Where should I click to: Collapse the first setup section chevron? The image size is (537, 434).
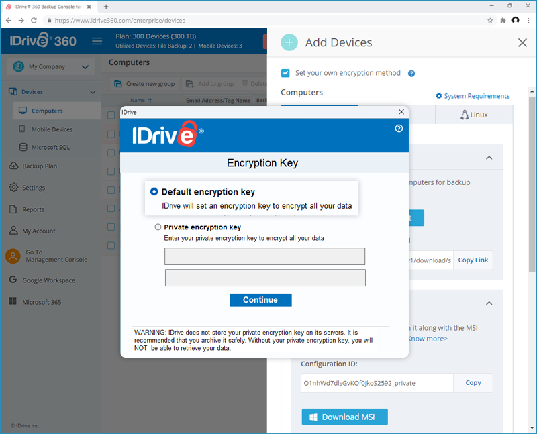(x=489, y=158)
